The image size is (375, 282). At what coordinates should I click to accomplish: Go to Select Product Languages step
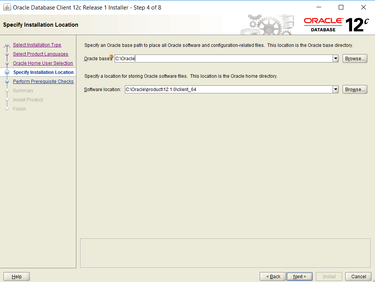40,54
